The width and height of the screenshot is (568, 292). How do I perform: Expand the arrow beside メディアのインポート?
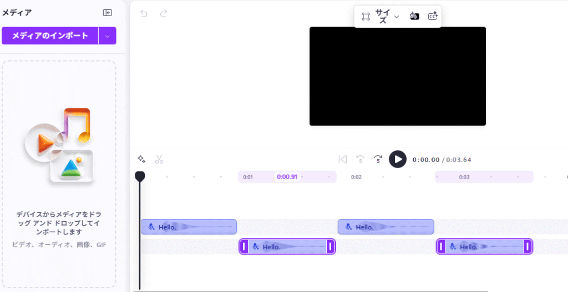coord(108,36)
